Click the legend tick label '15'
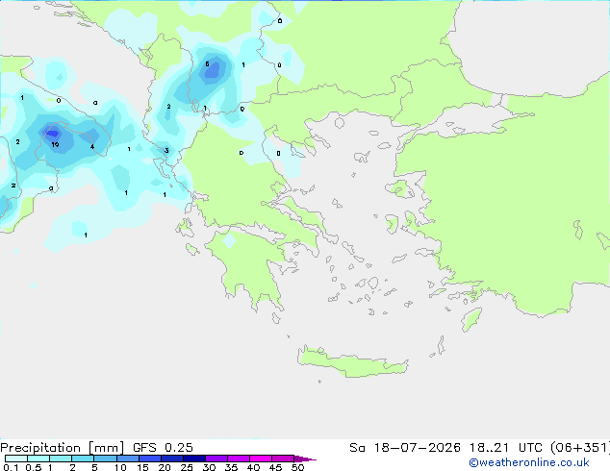This screenshot has height=471, width=610. coord(142,467)
